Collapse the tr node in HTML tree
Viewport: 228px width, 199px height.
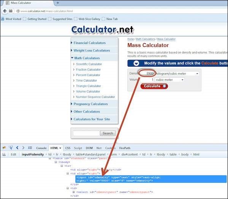(x=62, y=166)
